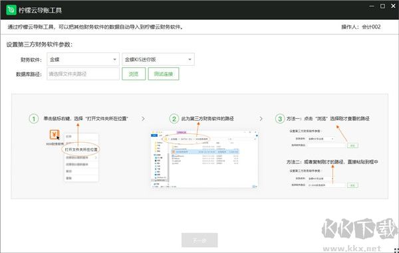Click the operator label 操作人：会计002
The width and height of the screenshot is (399, 253).
coord(361,27)
